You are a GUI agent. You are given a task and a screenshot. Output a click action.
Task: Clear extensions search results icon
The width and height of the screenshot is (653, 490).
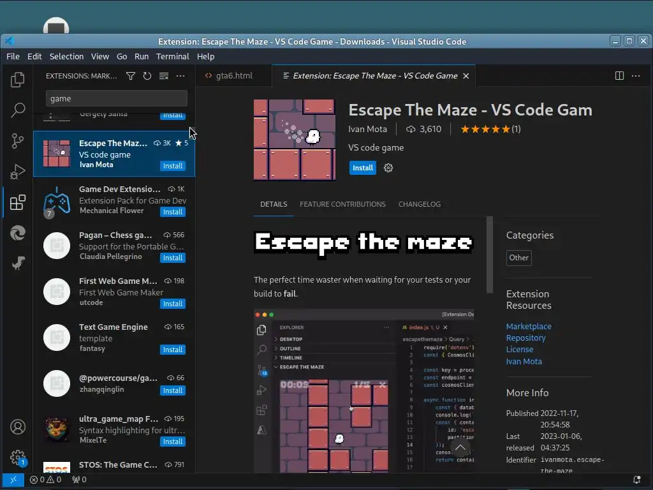point(164,76)
